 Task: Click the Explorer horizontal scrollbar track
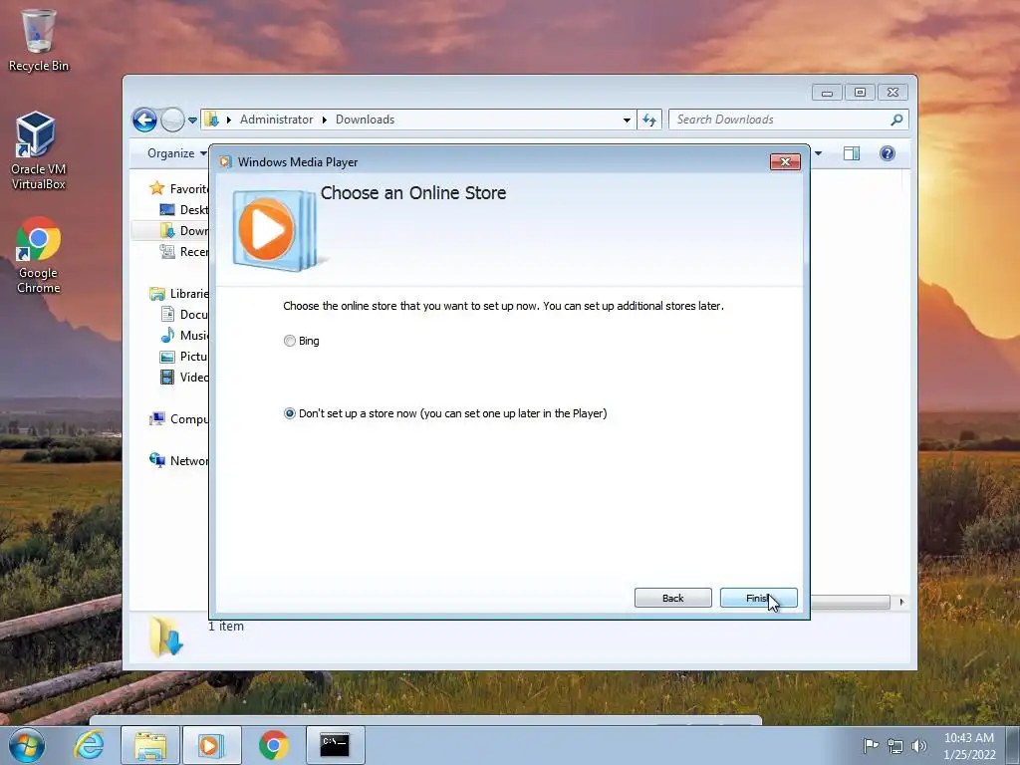(x=850, y=602)
